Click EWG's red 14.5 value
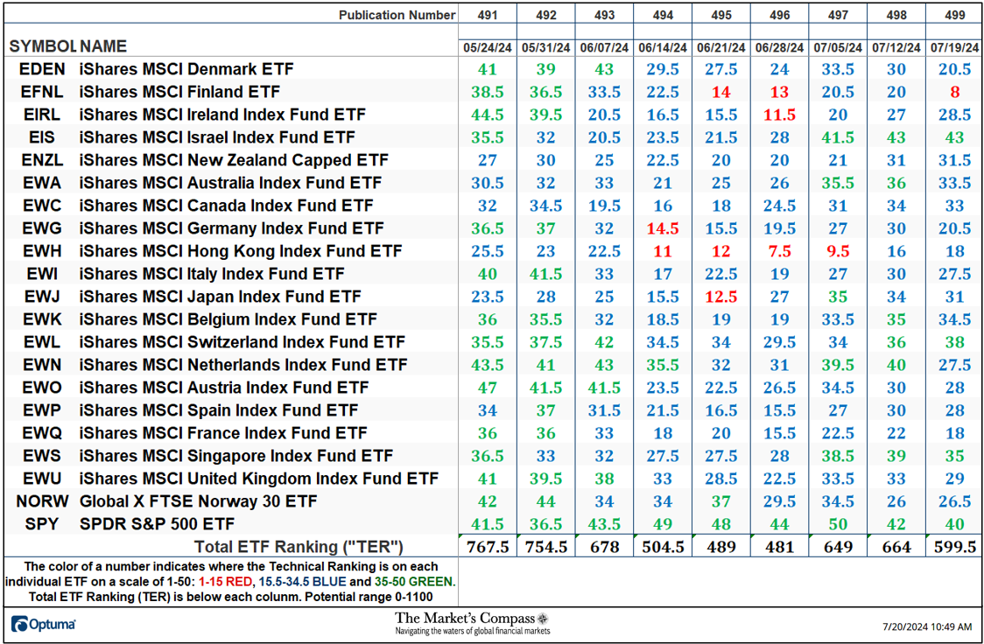This screenshot has width=984, height=644. pyautogui.click(x=663, y=228)
